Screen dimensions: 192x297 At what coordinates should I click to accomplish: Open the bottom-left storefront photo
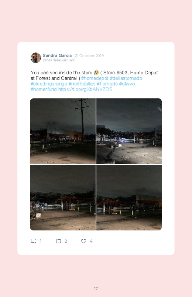pos(63,198)
